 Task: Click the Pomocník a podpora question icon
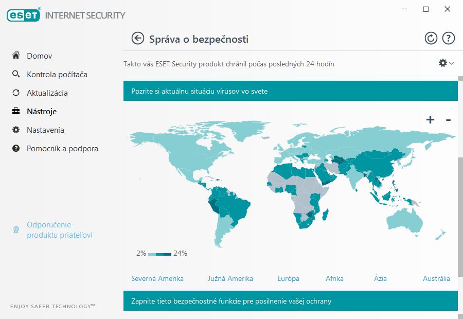coord(16,148)
